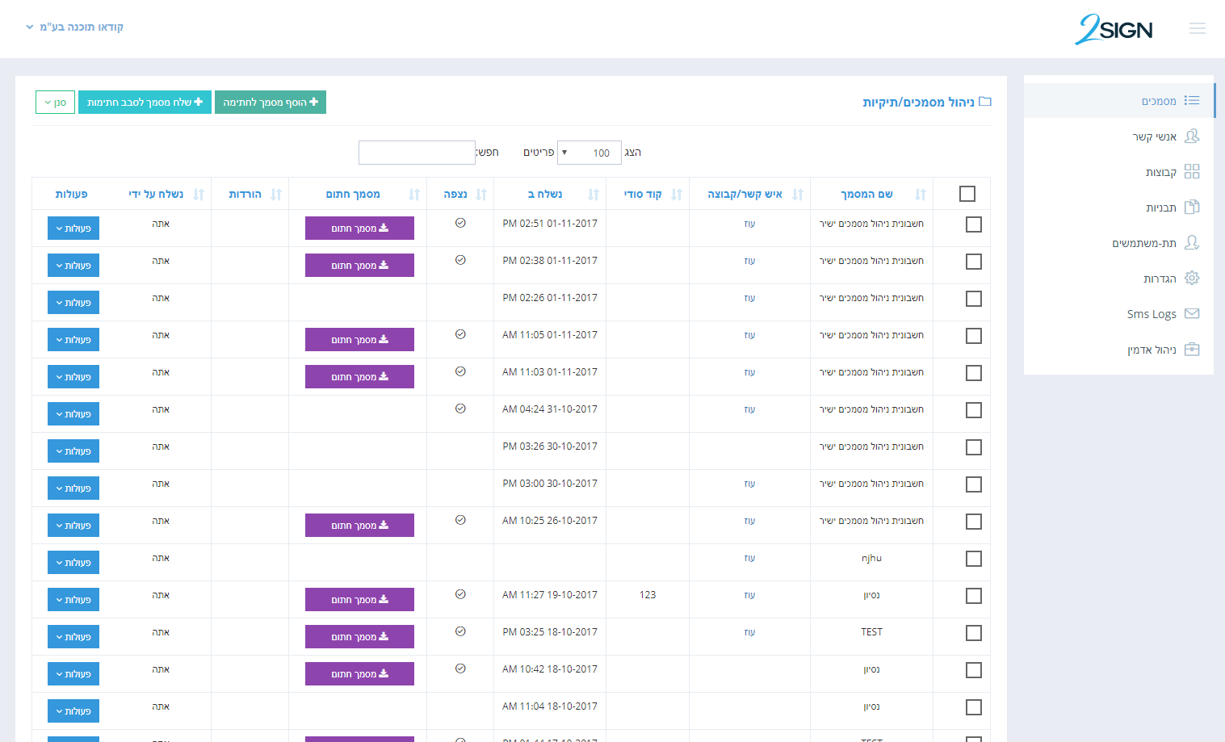The height and width of the screenshot is (742, 1225).
Task: Click the viewed checkmark icon in the 04:24 AM 31-10-2017 row
Action: tap(460, 409)
